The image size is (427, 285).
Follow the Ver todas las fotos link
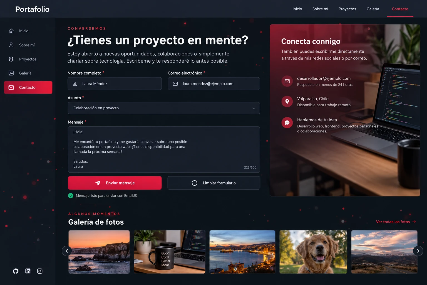pyautogui.click(x=396, y=222)
